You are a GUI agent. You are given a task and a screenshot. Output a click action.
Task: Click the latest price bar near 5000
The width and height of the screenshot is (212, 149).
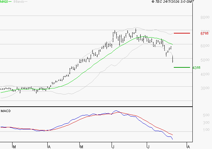(x=173, y=59)
